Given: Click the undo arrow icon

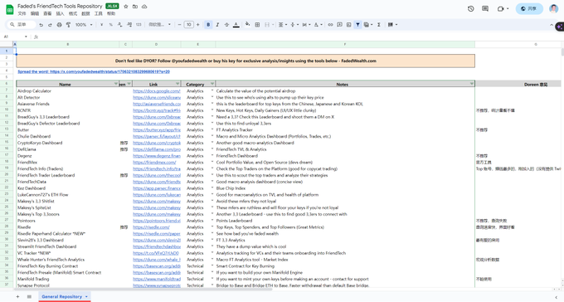Looking at the screenshot, I should pyautogui.click(x=41, y=25).
